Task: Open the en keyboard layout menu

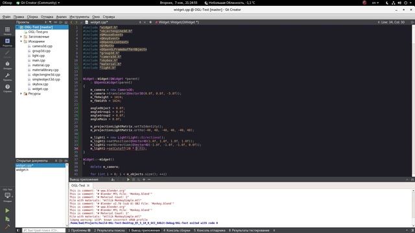Action: pos(375,3)
